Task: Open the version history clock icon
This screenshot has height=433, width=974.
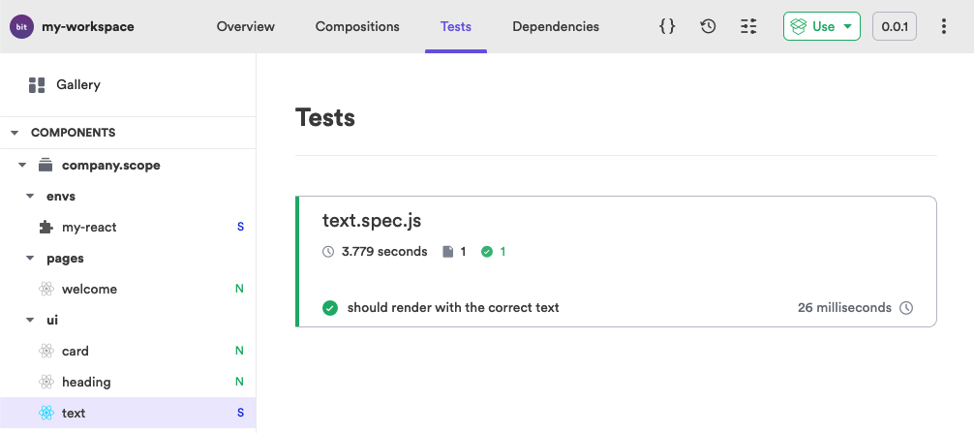Action: pos(708,26)
